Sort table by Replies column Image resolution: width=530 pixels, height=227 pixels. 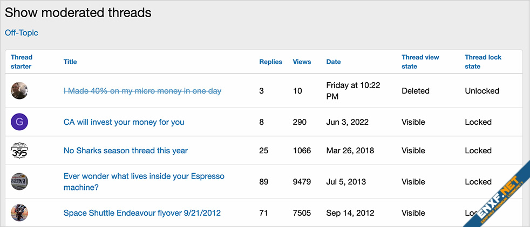(270, 62)
